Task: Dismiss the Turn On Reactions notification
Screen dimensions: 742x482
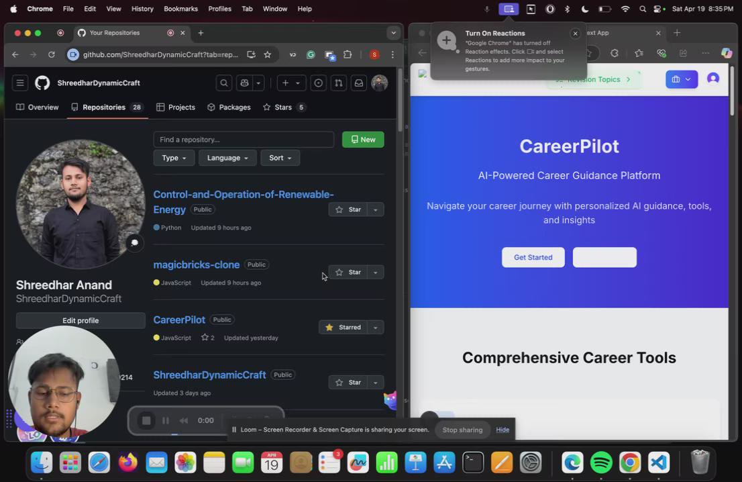Action: click(575, 34)
